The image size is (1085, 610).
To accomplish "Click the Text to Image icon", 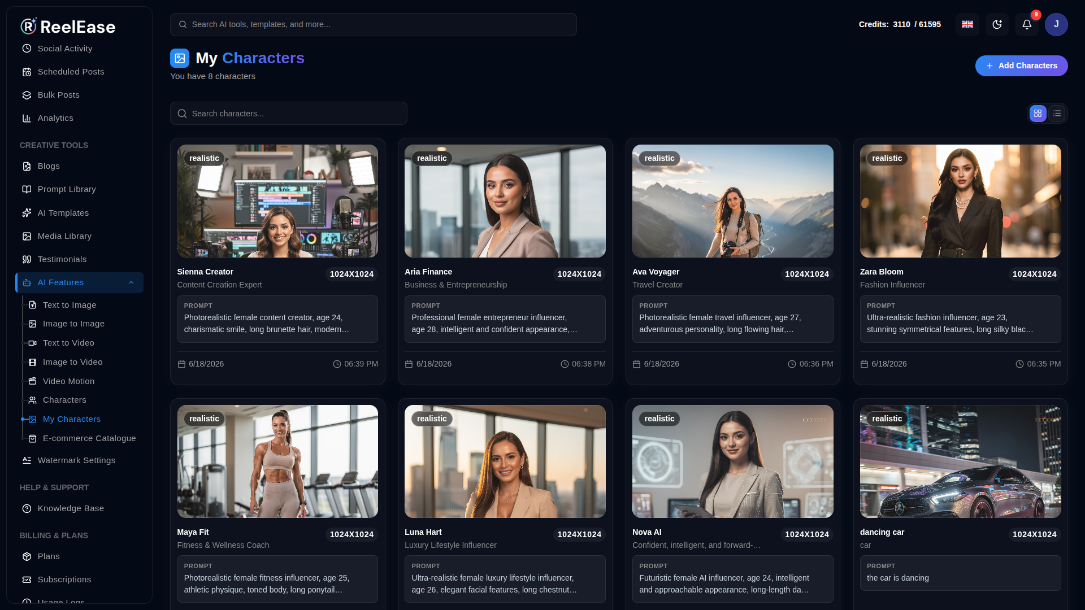I will (32, 305).
